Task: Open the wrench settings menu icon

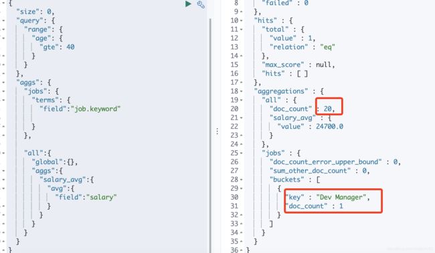Action: pos(201,5)
